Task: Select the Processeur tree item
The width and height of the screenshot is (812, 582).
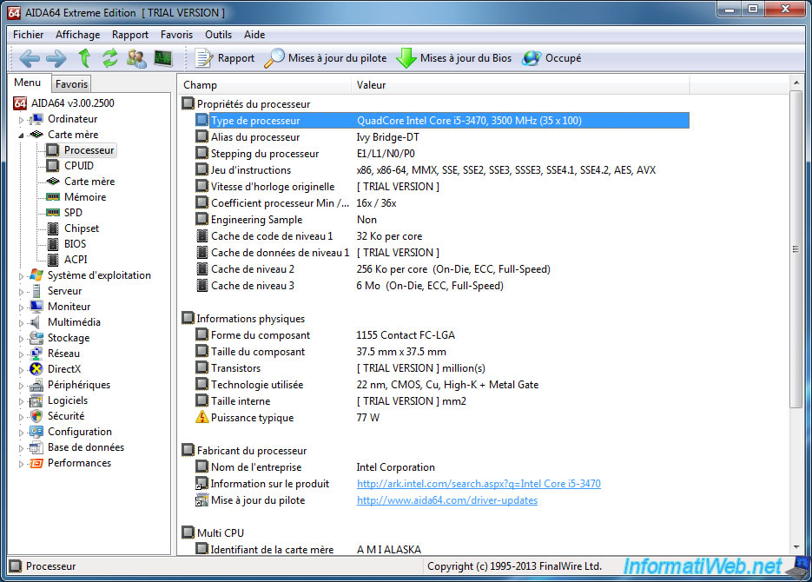Action: [x=89, y=150]
